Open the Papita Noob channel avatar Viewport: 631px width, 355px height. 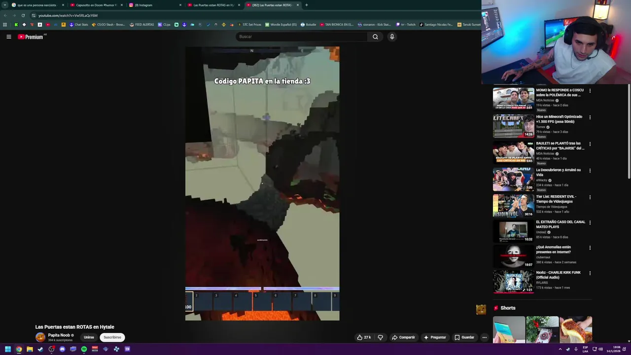(x=40, y=337)
